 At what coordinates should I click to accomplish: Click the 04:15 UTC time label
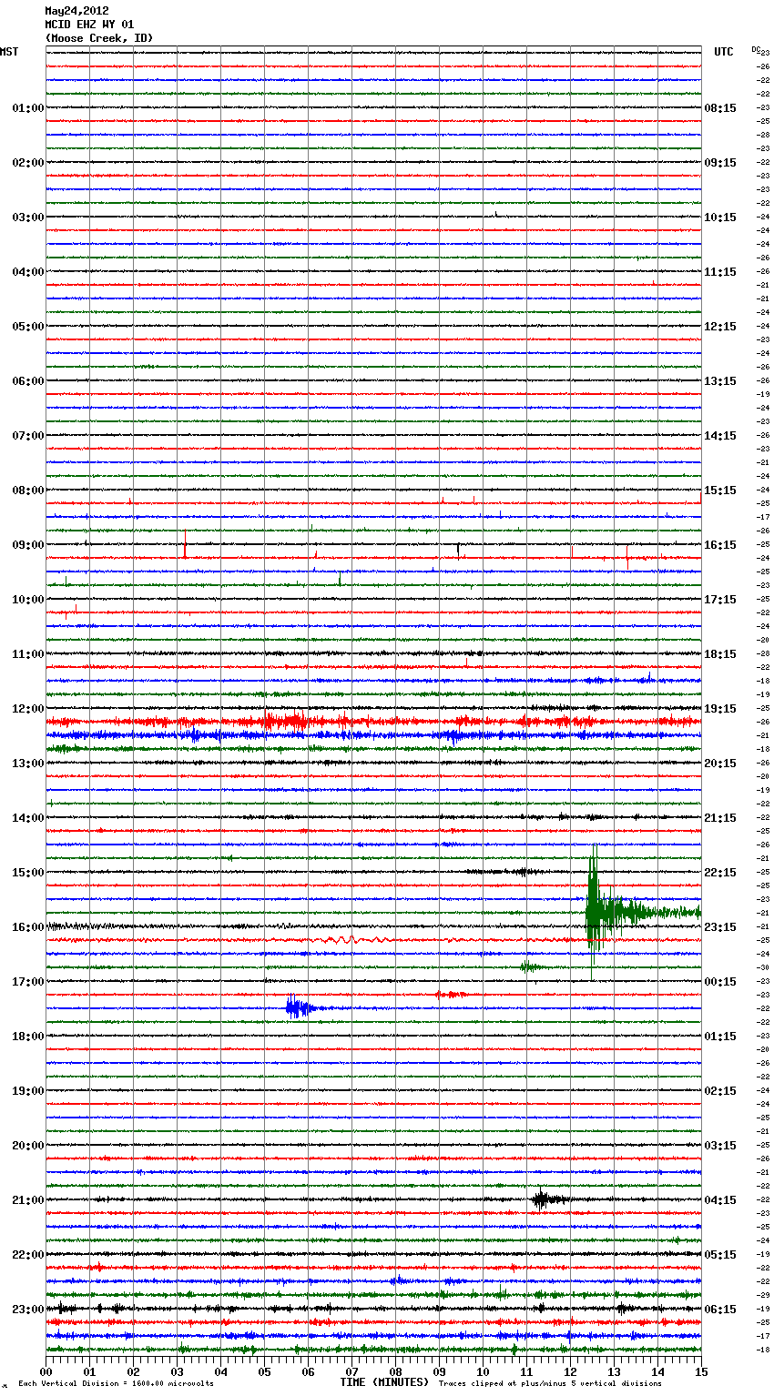click(x=720, y=1200)
